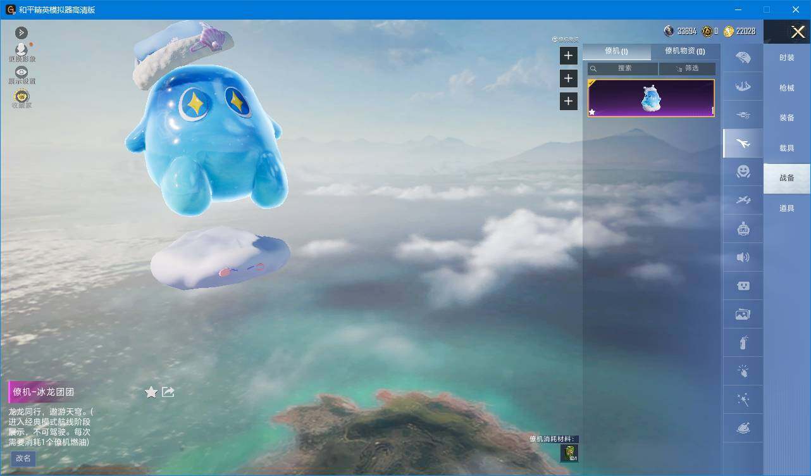
Task: Open the 收藏家 collector badge
Action: click(x=22, y=98)
